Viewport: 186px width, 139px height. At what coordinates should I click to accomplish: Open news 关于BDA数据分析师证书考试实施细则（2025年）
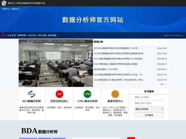(116, 48)
